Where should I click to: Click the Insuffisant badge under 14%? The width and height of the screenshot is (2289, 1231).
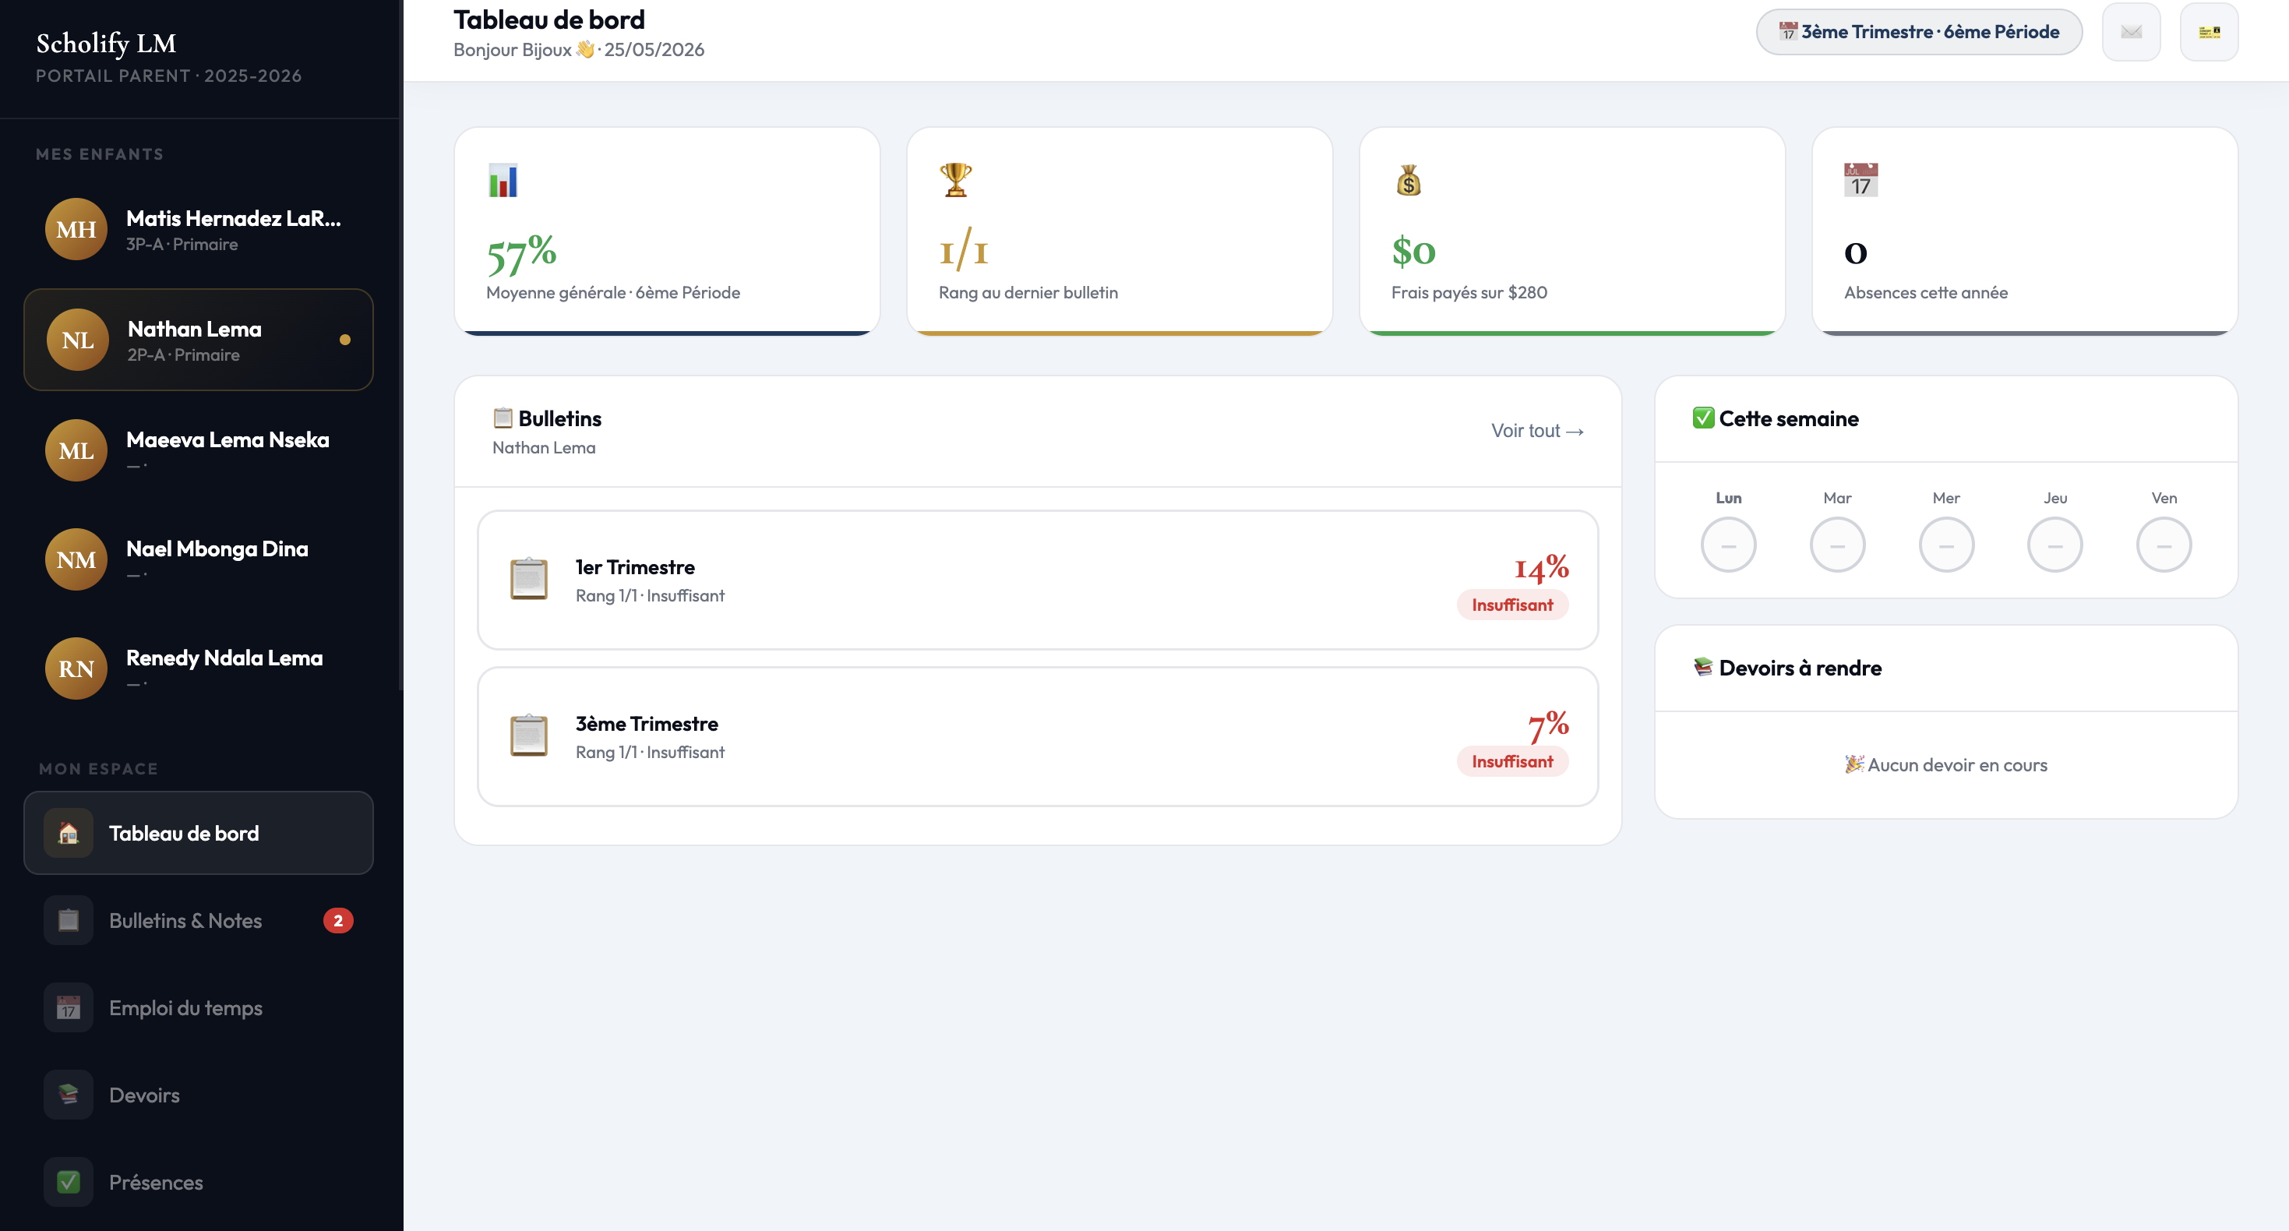pyautogui.click(x=1511, y=605)
